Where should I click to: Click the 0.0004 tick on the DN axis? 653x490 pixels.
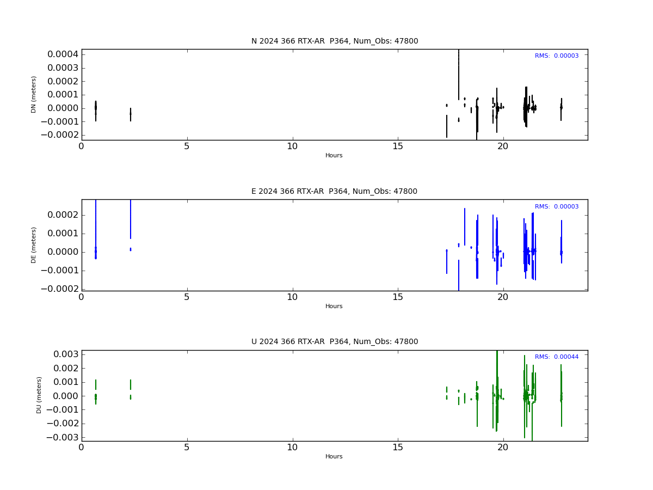pos(63,54)
